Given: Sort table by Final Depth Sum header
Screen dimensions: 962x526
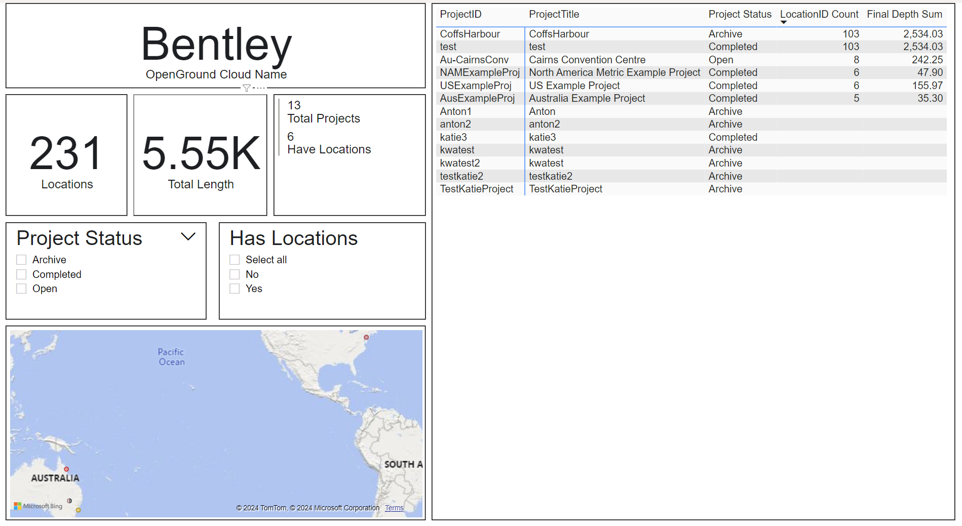Looking at the screenshot, I should pyautogui.click(x=904, y=14).
